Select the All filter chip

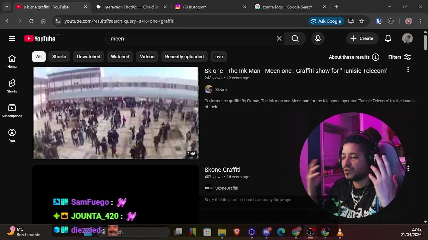pos(39,57)
